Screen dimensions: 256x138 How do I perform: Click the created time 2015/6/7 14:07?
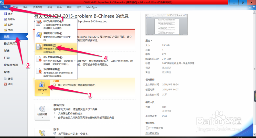click(x=170, y=90)
